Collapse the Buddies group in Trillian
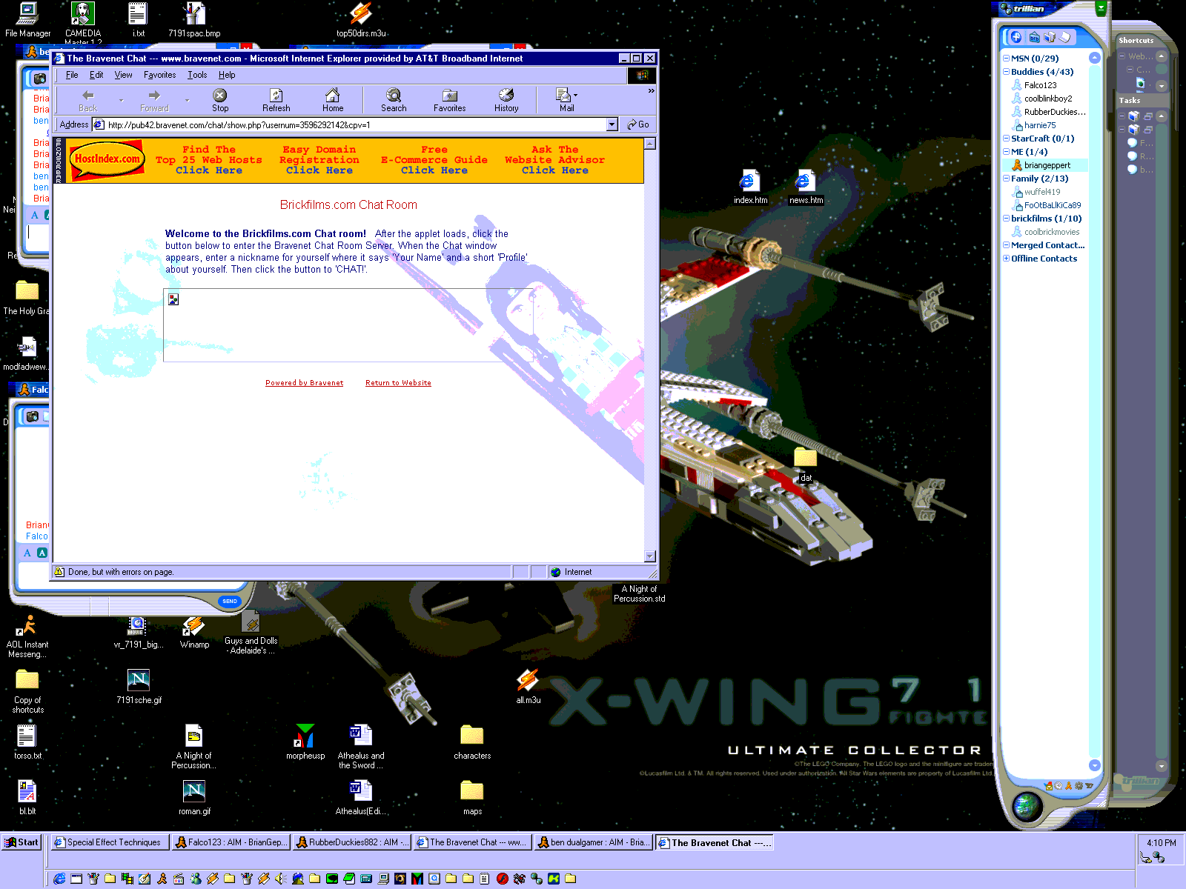The image size is (1186, 889). (x=1006, y=72)
